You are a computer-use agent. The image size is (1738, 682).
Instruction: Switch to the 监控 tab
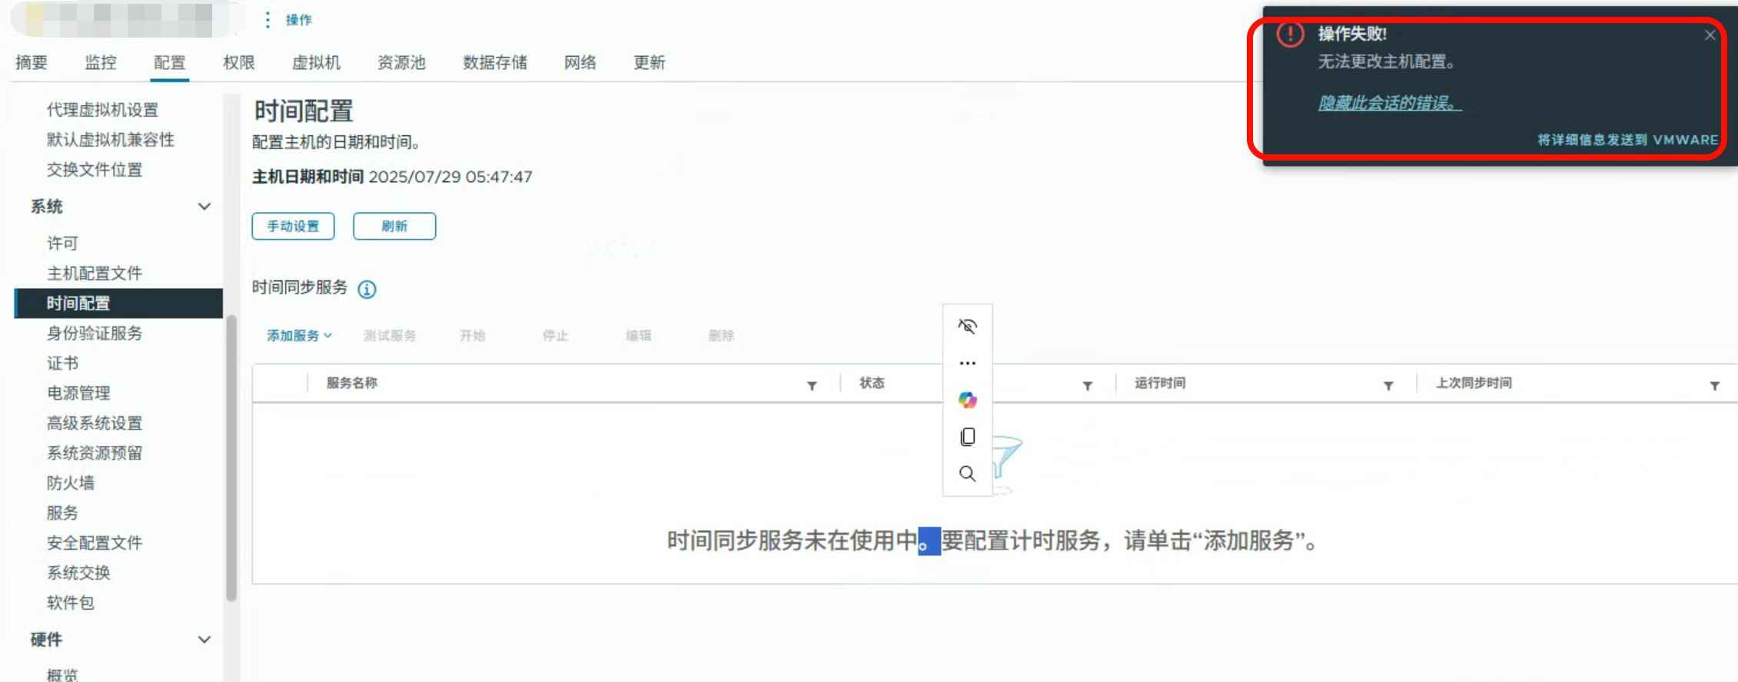[101, 62]
